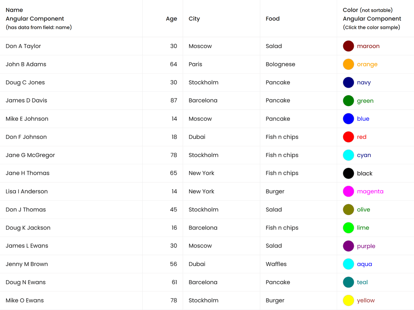Click the maroon color sample circle
Screen dimensions: 414x310
(349, 46)
